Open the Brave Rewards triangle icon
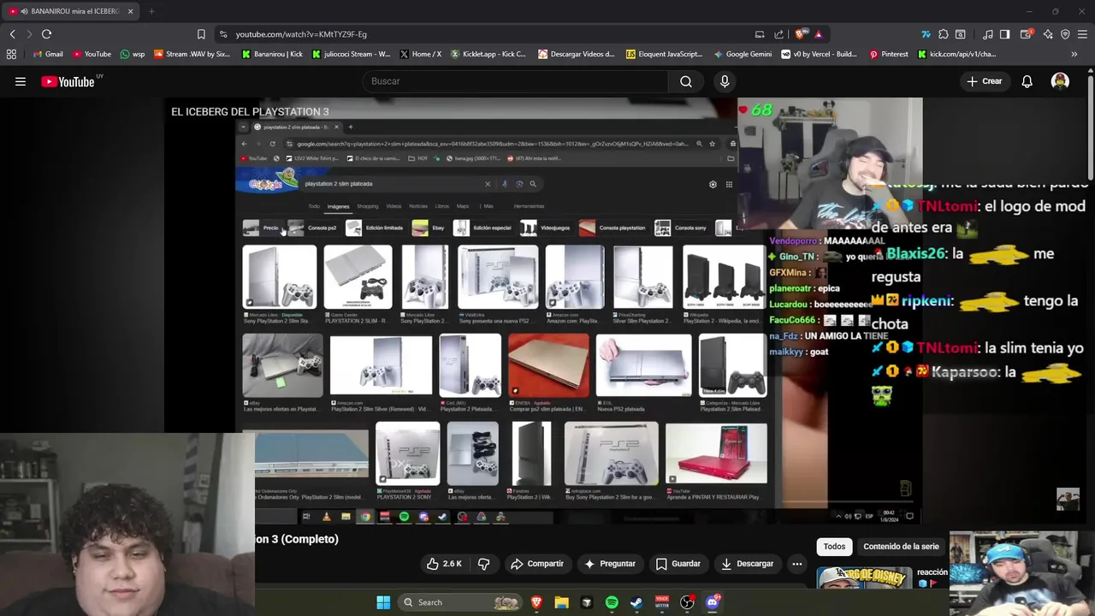1095x616 pixels. point(818,34)
